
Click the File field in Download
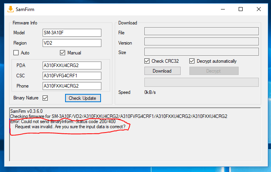[x=202, y=31]
